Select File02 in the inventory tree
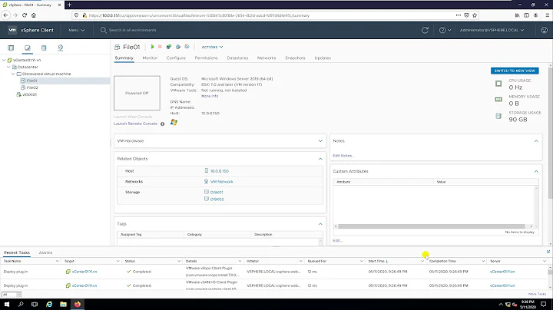This screenshot has width=553, height=310. [x=32, y=87]
